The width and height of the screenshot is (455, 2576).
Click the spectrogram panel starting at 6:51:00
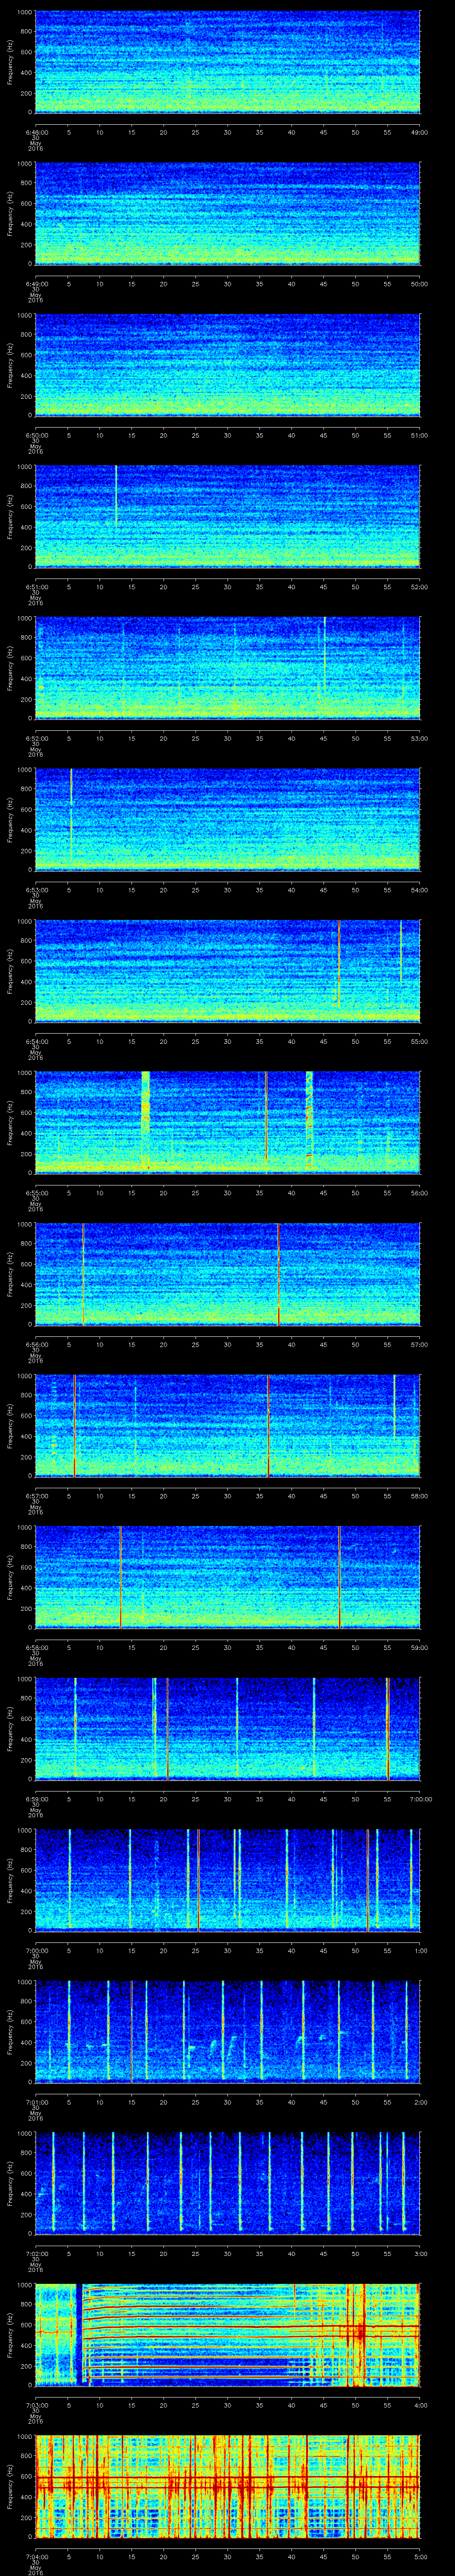pyautogui.click(x=227, y=516)
